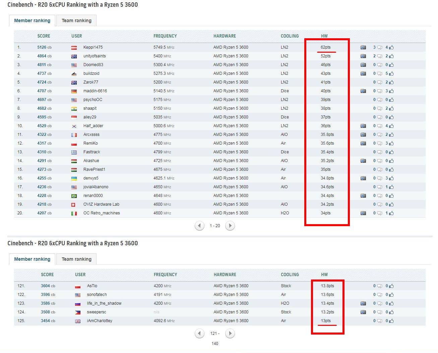Click the 62pts value in Keppi1475's row
Image resolution: width=438 pixels, height=353 pixels.
(325, 47)
